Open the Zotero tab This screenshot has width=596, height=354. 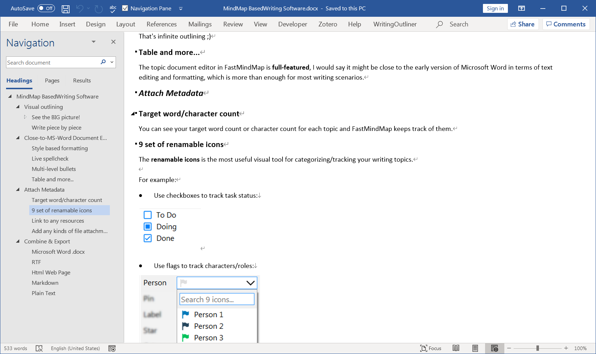328,24
